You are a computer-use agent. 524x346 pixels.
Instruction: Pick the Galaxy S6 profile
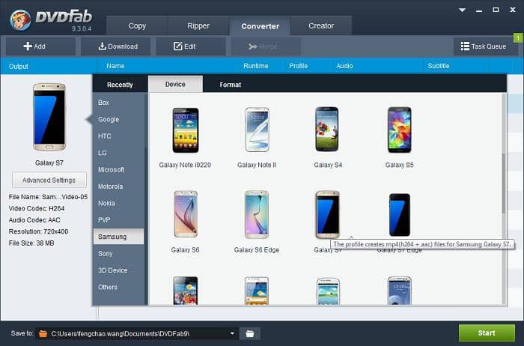pos(186,222)
